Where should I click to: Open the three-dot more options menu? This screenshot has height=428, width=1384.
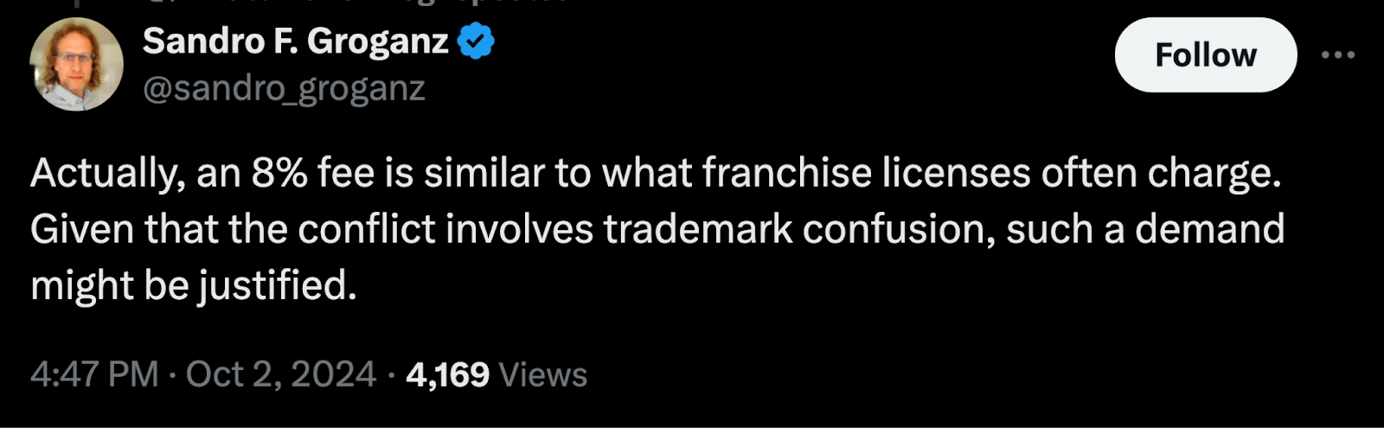1338,55
